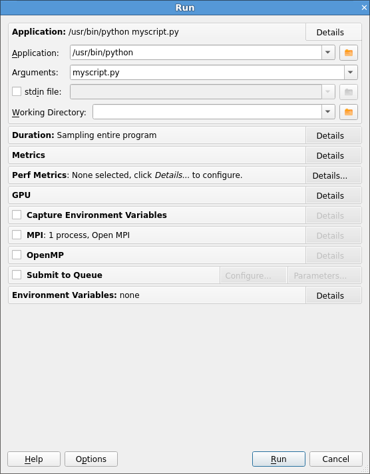Open the Application path dropdown arrow
This screenshot has width=370, height=474.
(328, 53)
